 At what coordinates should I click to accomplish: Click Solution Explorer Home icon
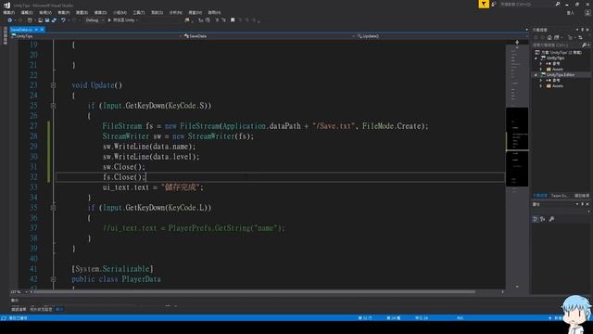click(549, 37)
